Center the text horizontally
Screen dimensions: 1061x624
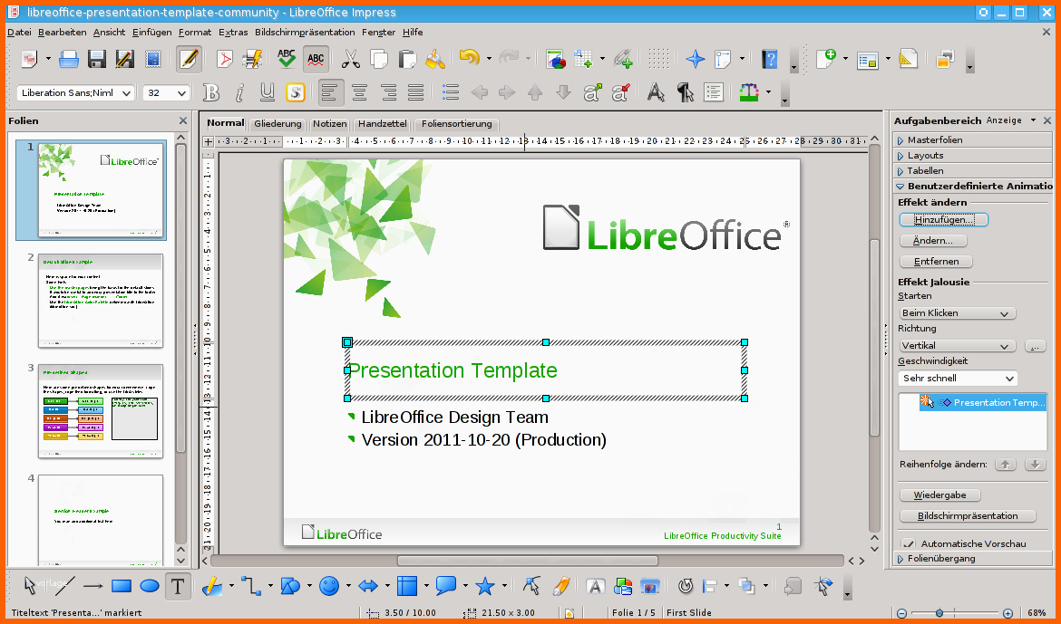359,92
